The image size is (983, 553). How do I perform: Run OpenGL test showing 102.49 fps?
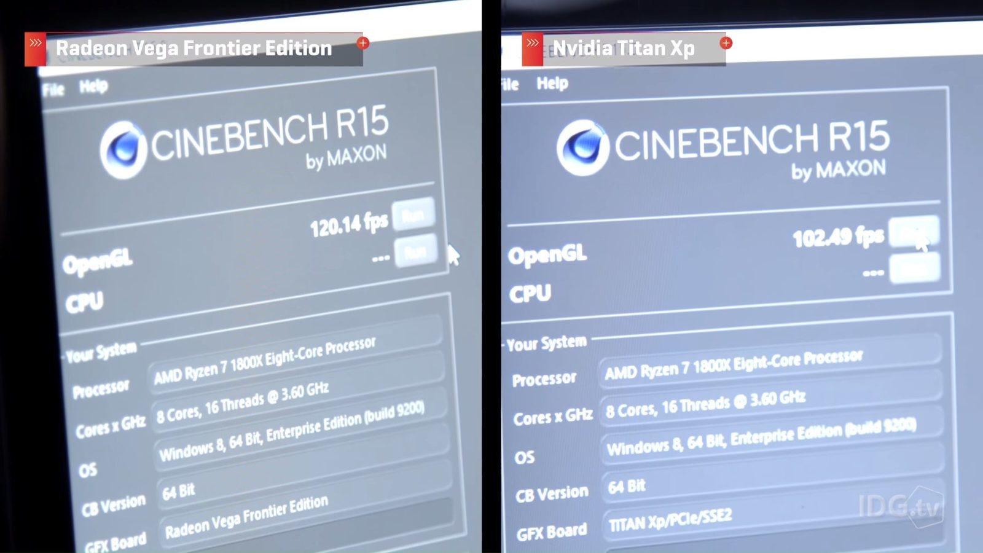pyautogui.click(x=914, y=231)
